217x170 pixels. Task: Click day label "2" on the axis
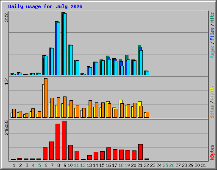[20, 165]
